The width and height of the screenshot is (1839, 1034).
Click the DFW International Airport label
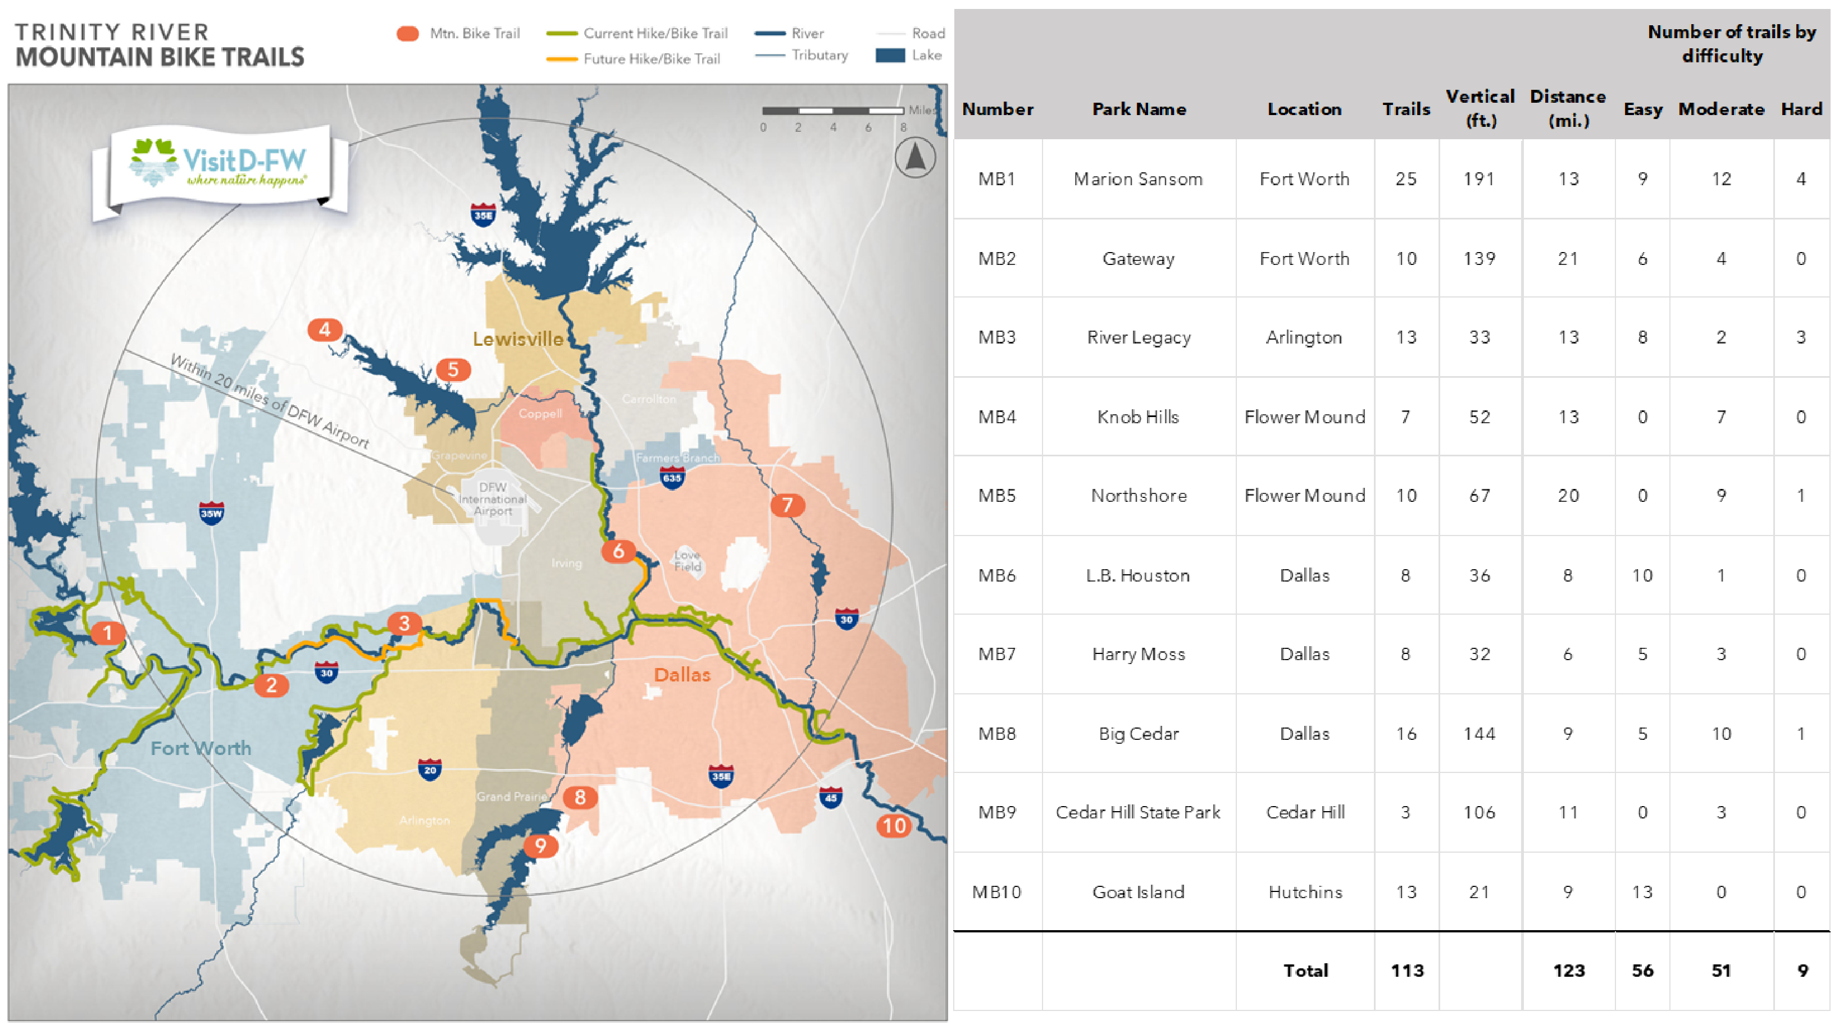click(x=493, y=499)
